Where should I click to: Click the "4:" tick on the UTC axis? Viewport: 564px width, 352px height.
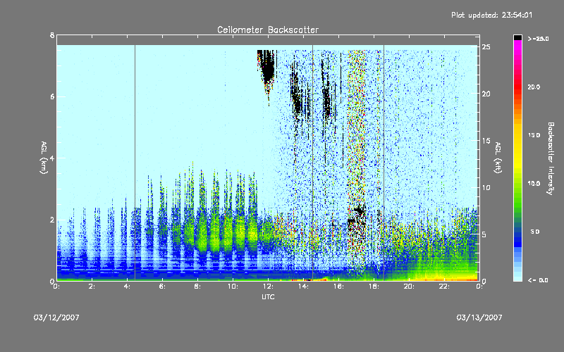(x=128, y=287)
